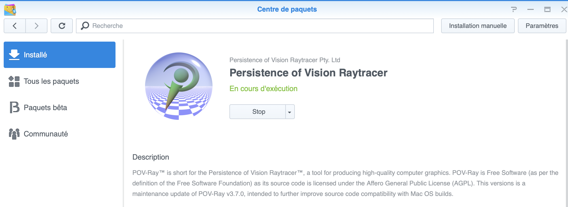Switch to Tous les paquets
Image resolution: width=568 pixels, height=207 pixels.
[x=51, y=81]
